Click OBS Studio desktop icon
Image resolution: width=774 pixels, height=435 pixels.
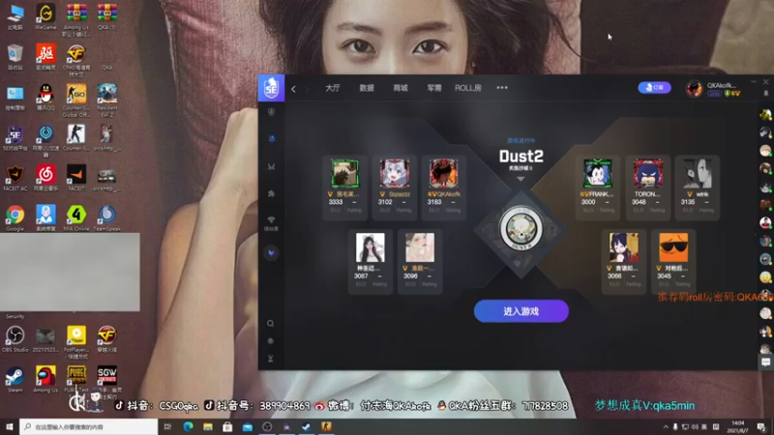point(15,339)
